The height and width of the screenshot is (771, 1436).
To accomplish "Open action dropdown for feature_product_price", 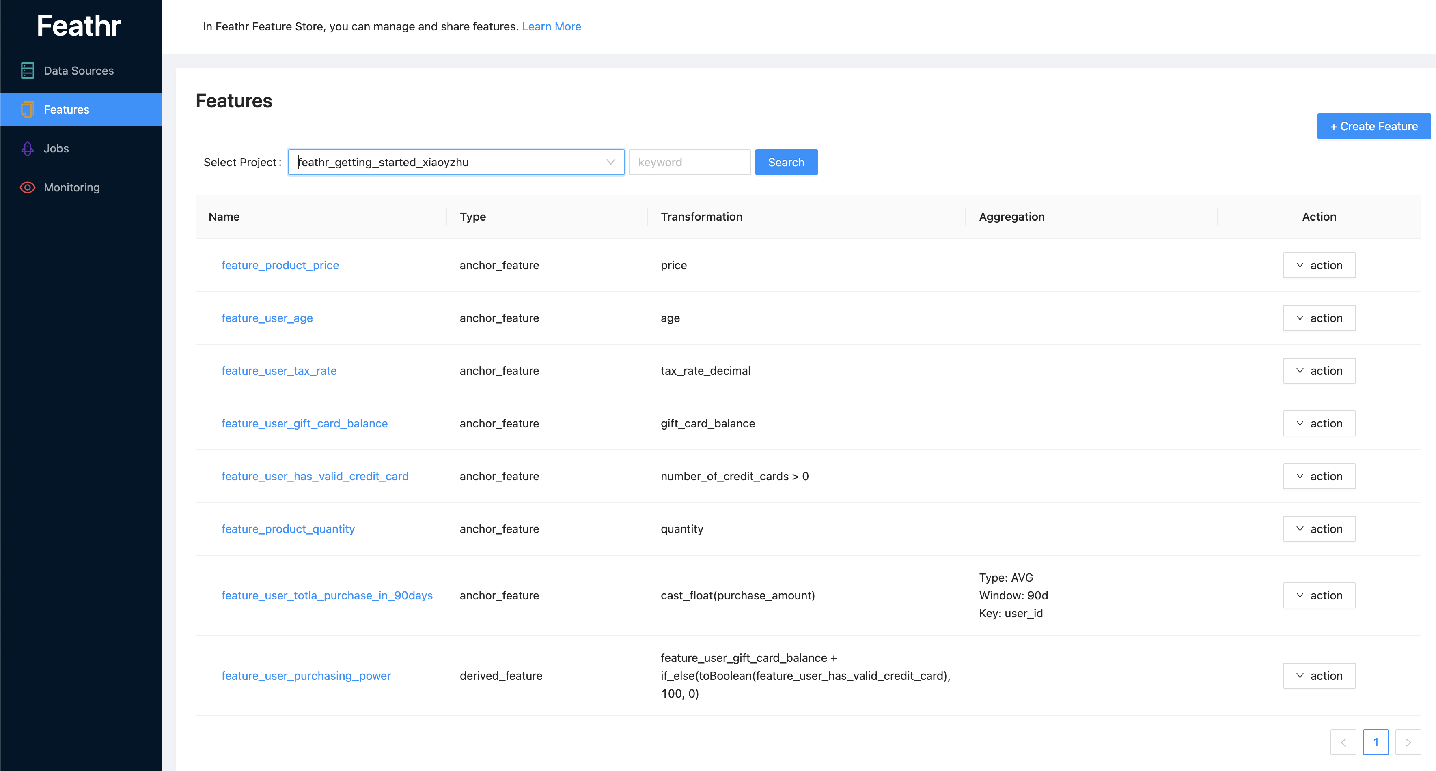I will pos(1319,265).
